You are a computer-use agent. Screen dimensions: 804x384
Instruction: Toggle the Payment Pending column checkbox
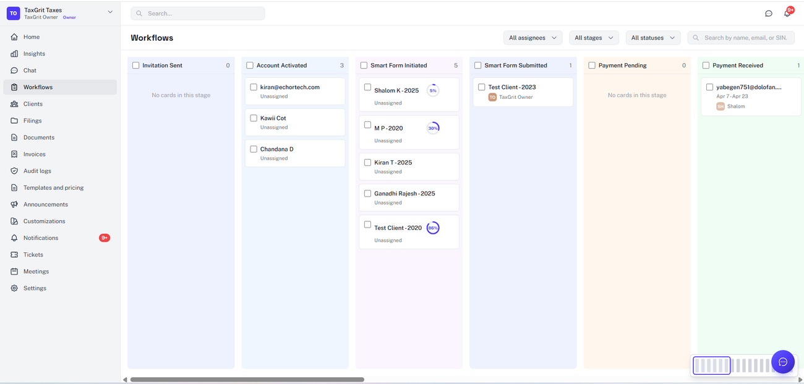tap(592, 66)
